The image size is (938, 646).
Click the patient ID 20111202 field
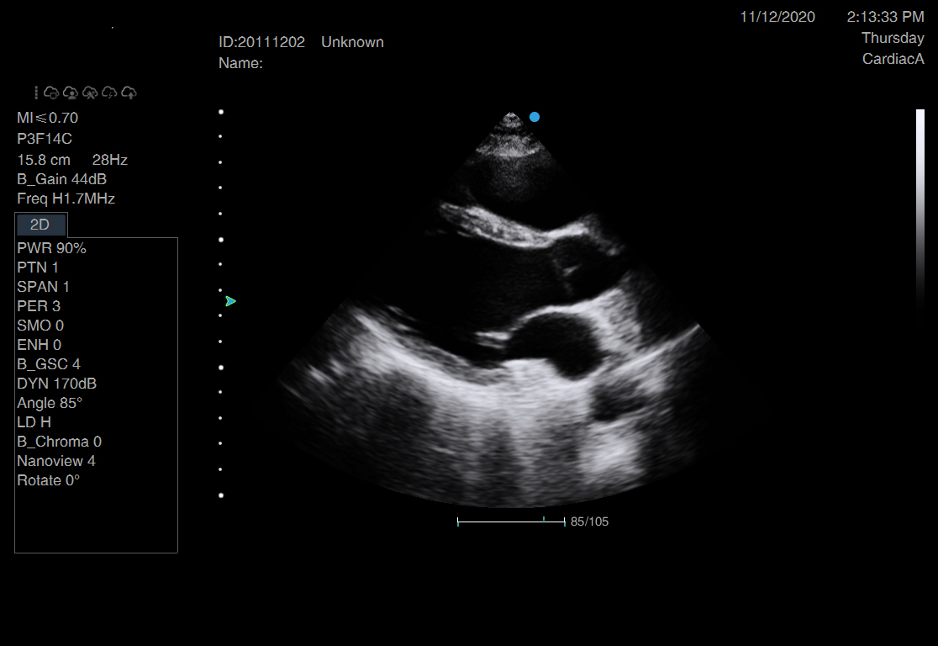coord(261,42)
